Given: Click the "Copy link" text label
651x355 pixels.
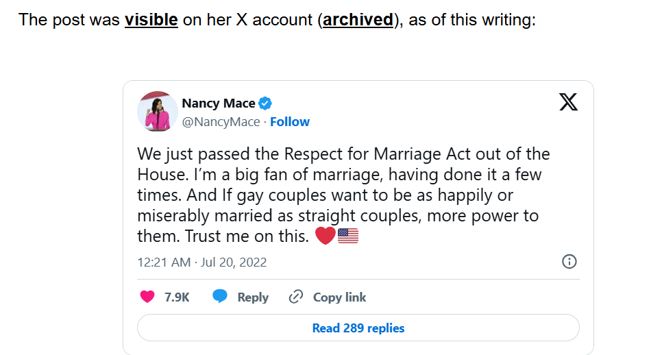Looking at the screenshot, I should tap(339, 297).
